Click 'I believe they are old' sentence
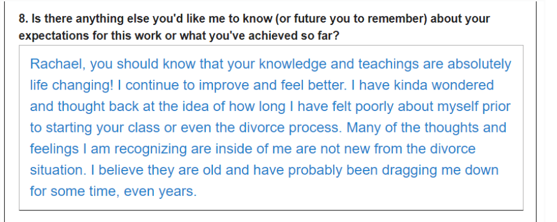Screen dimensions: 557x222 157,171
